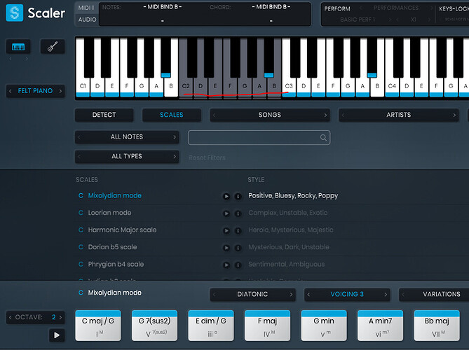This screenshot has width=469, height=350.
Task: Click the E dim / G chord pad
Action: tap(211, 325)
